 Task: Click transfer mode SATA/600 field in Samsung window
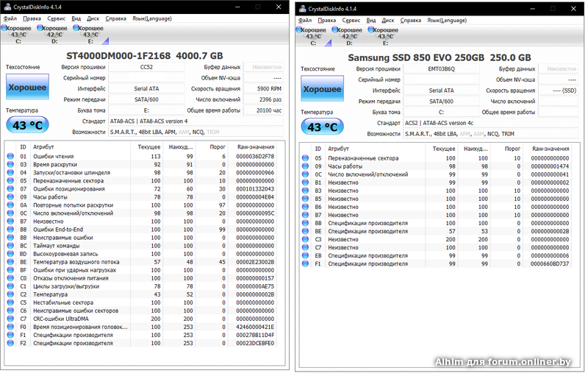[441, 102]
